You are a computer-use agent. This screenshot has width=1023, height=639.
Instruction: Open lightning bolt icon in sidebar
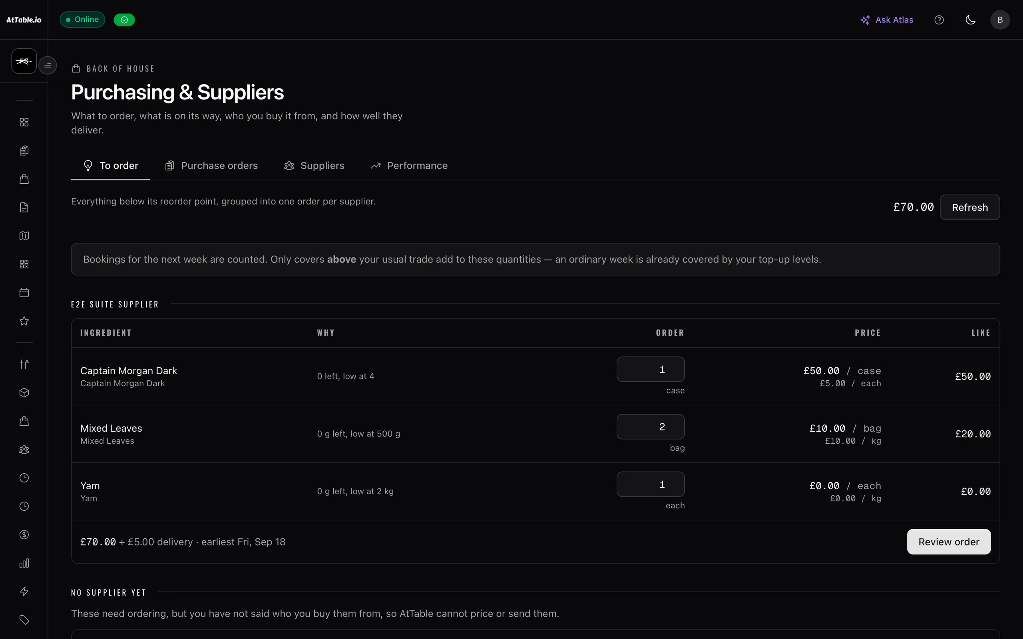[24, 591]
